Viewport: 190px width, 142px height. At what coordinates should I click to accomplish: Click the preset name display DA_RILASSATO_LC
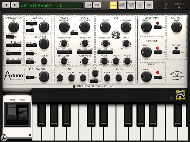(x=51, y=5)
